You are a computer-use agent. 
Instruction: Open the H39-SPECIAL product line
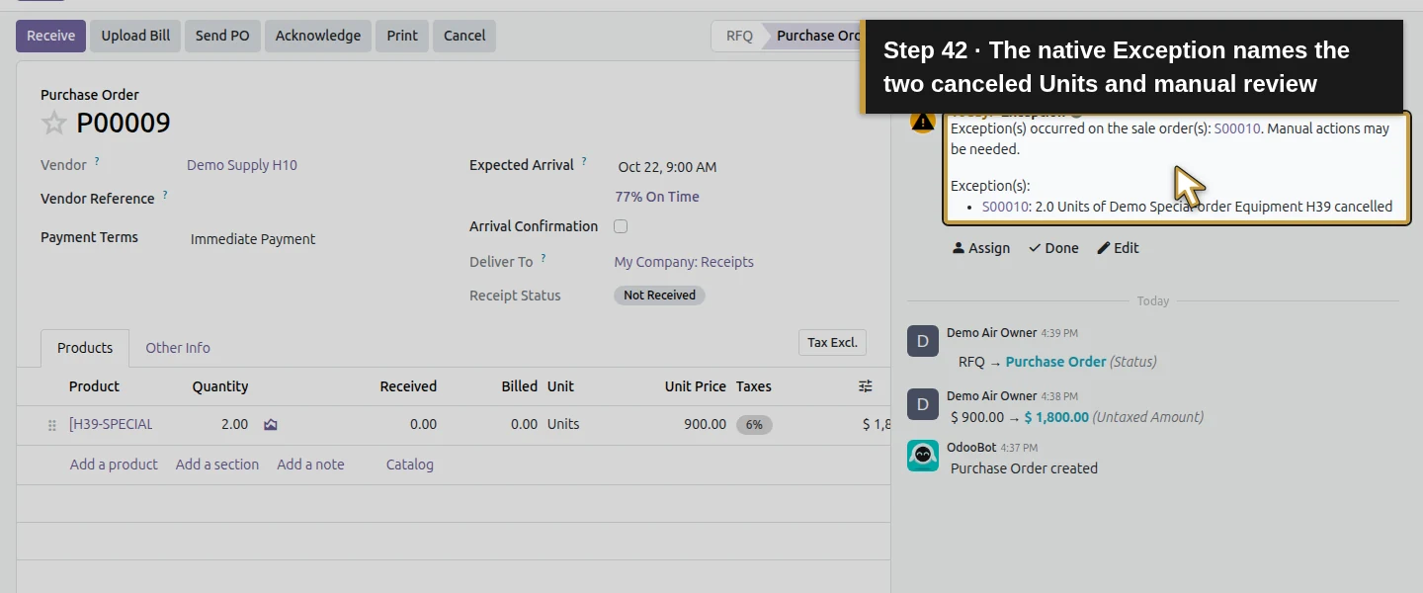tap(111, 424)
